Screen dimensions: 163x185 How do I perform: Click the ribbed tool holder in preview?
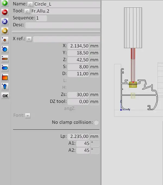(x=133, y=28)
